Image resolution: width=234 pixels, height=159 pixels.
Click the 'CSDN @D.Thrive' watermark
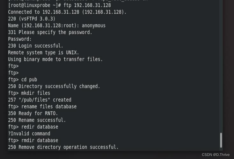point(216,155)
